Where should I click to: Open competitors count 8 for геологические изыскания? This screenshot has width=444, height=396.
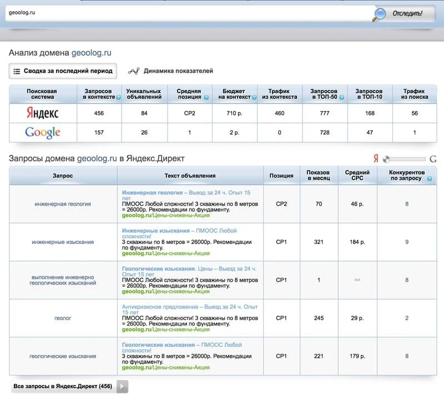407,356
